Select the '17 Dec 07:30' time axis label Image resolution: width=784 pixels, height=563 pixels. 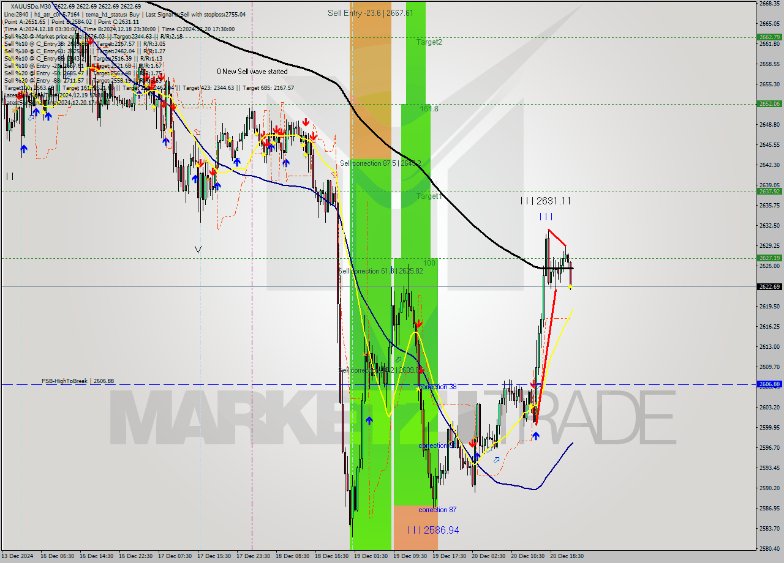[x=175, y=556]
